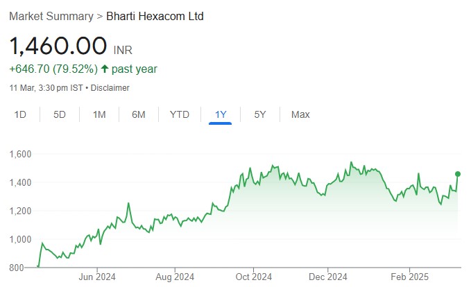Click the active 1Y range tab
The image size is (471, 287).
point(220,114)
